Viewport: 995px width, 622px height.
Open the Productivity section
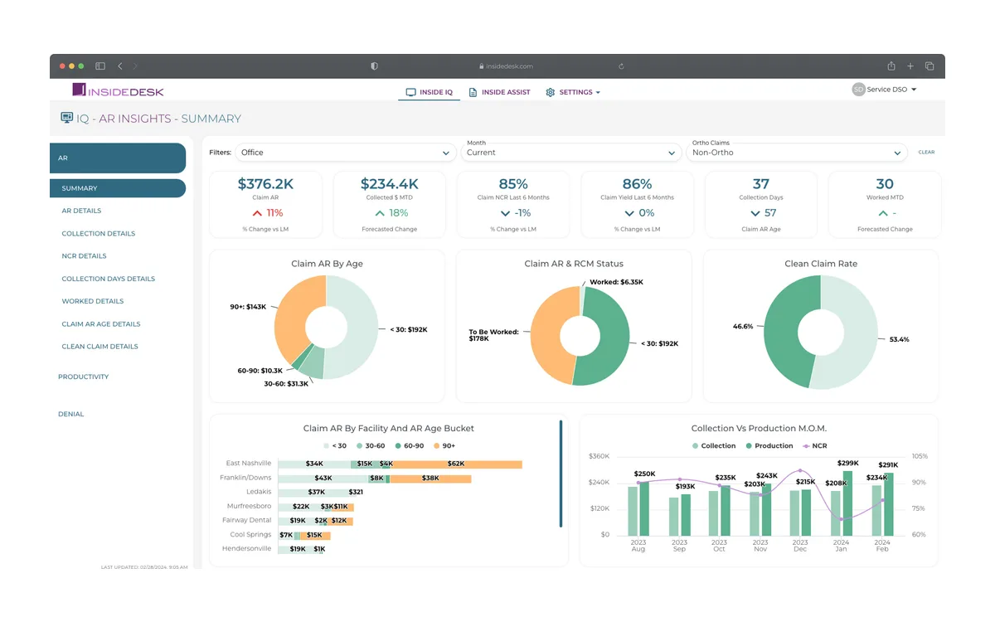click(x=84, y=377)
